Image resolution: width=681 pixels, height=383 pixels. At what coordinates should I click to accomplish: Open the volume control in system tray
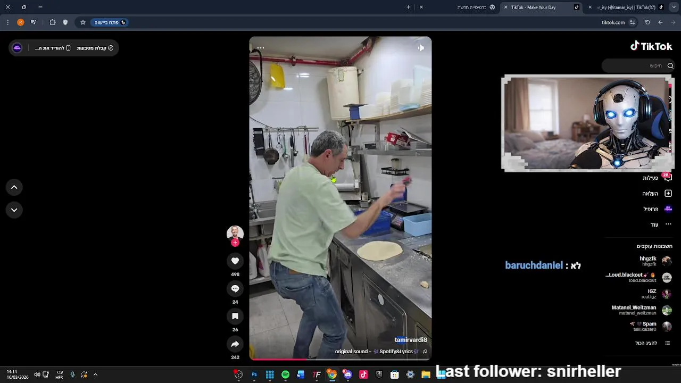pos(37,374)
